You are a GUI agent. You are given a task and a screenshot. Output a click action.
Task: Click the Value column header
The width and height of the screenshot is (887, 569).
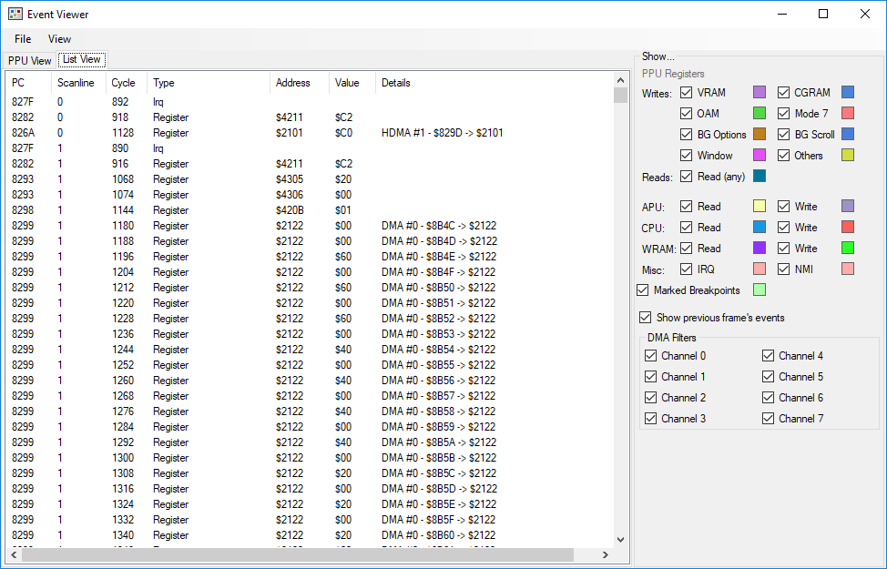coord(352,83)
